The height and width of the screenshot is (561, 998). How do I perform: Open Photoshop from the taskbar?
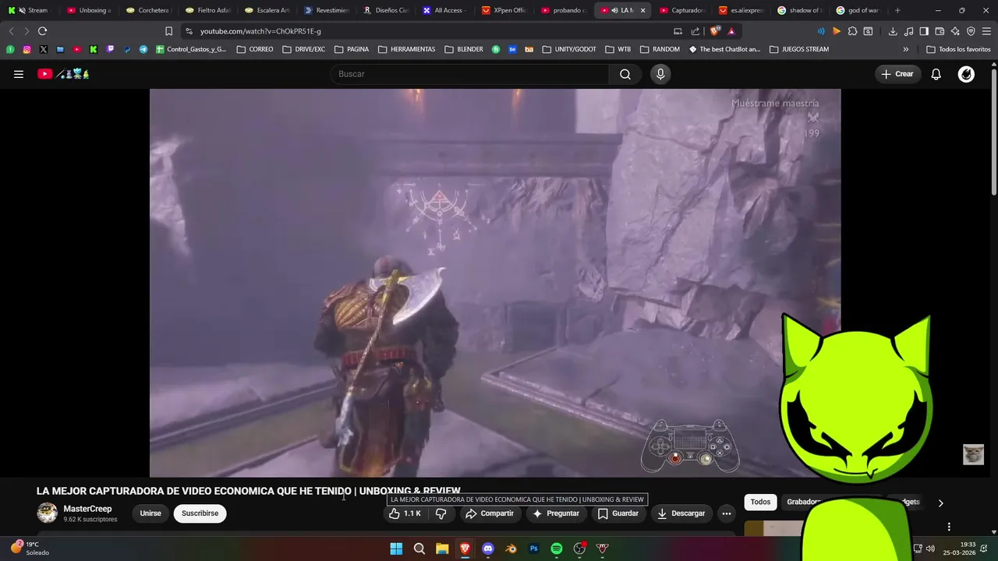pos(534,549)
